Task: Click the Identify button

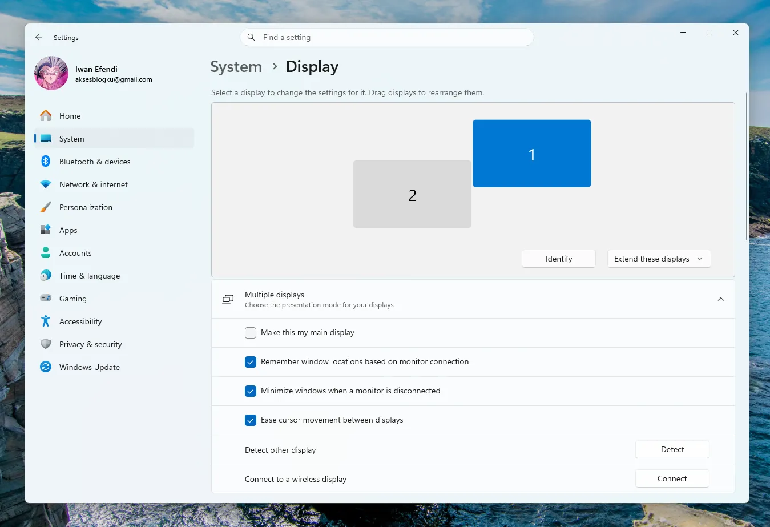Action: pos(558,259)
